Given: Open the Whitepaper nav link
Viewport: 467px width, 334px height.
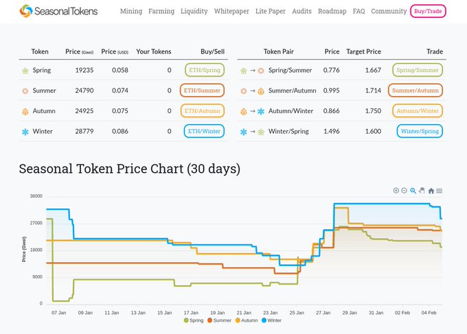Looking at the screenshot, I should click(231, 11).
